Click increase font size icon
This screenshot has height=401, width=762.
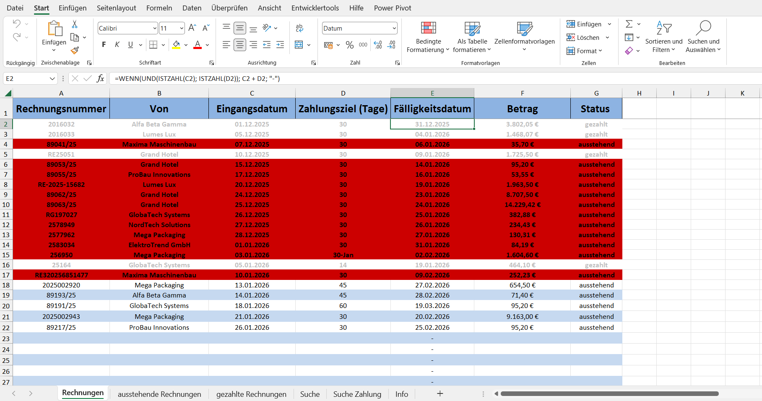pyautogui.click(x=192, y=28)
